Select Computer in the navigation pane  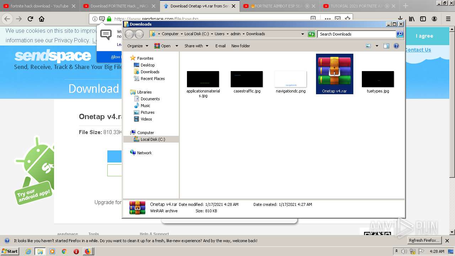point(145,133)
